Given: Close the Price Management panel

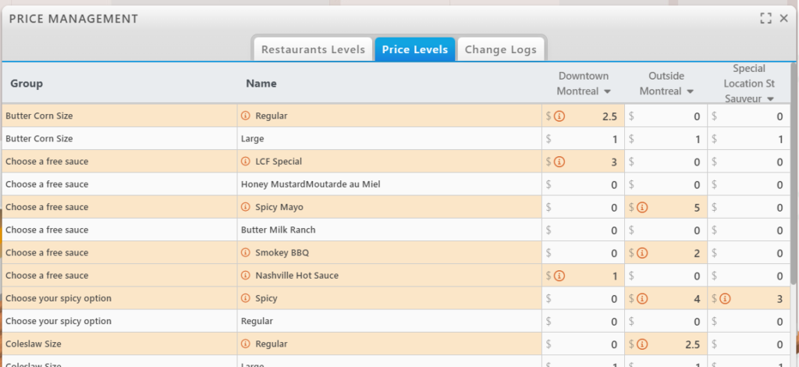Looking at the screenshot, I should point(784,18).
